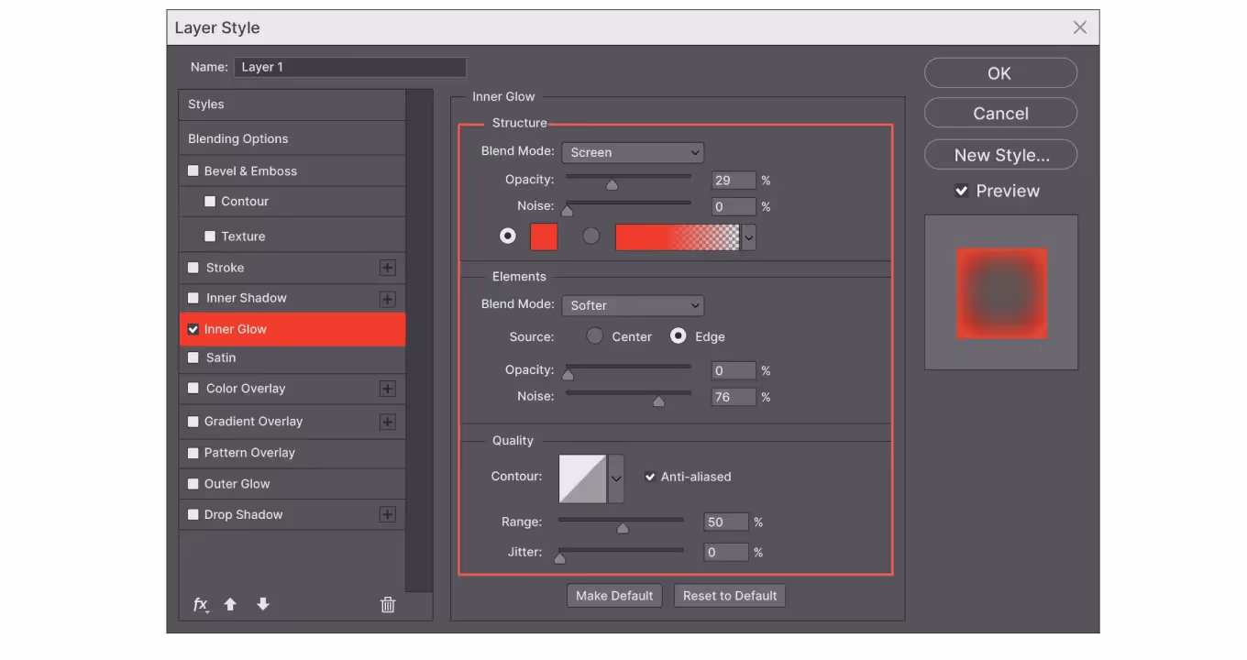This screenshot has height=660, width=1247.
Task: Select the Pattern Overlay row label
Action: [x=249, y=453]
